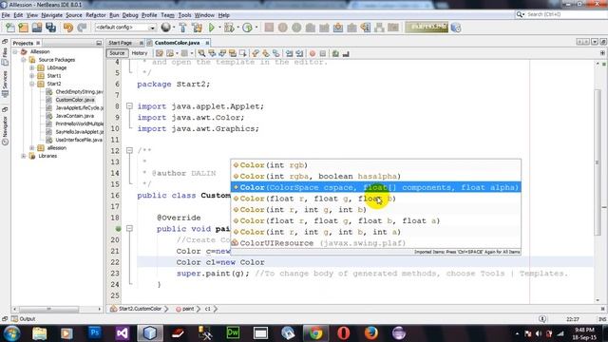
Task: Select Color(int rgb) completion item
Action: click(x=375, y=165)
